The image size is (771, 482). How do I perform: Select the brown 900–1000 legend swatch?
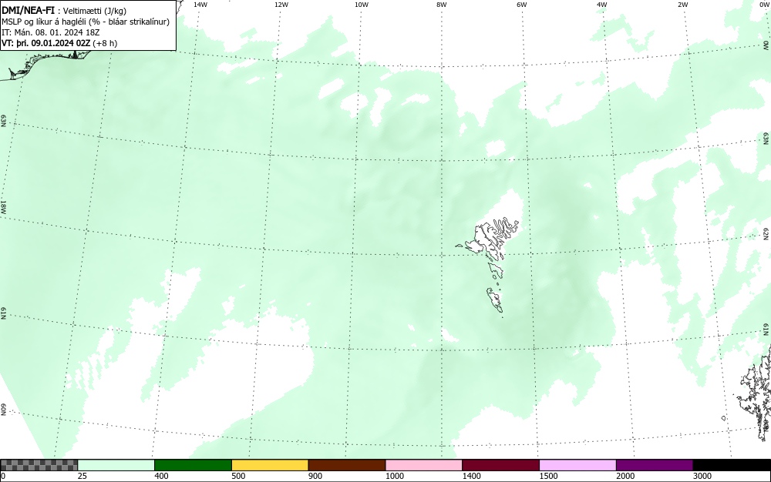click(347, 465)
